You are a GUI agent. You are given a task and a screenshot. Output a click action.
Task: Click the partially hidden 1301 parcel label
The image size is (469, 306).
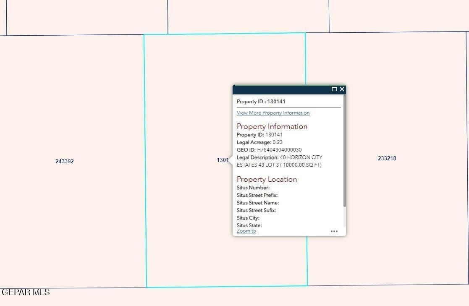click(223, 160)
